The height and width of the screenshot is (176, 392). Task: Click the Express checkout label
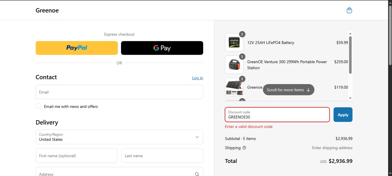(119, 34)
